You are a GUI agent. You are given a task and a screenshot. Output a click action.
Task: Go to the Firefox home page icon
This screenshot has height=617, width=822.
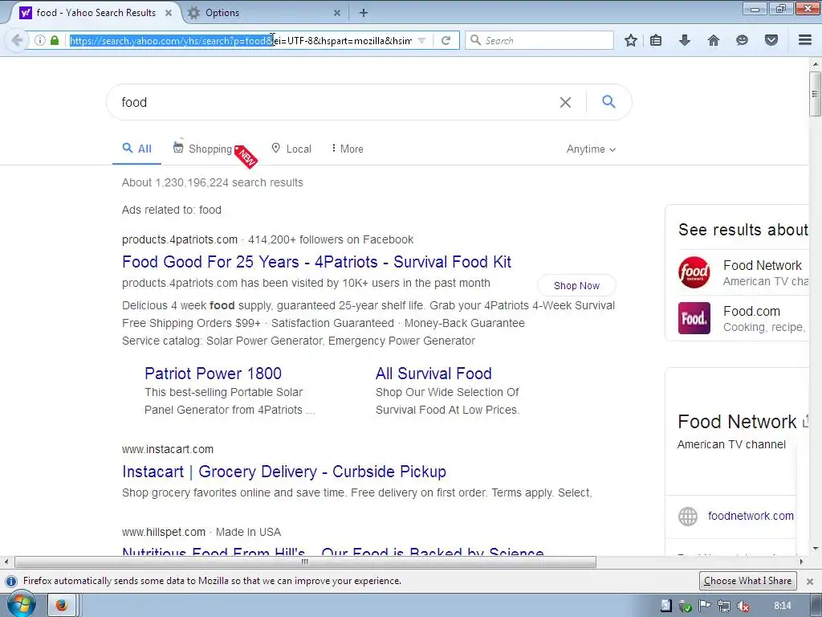click(x=713, y=40)
